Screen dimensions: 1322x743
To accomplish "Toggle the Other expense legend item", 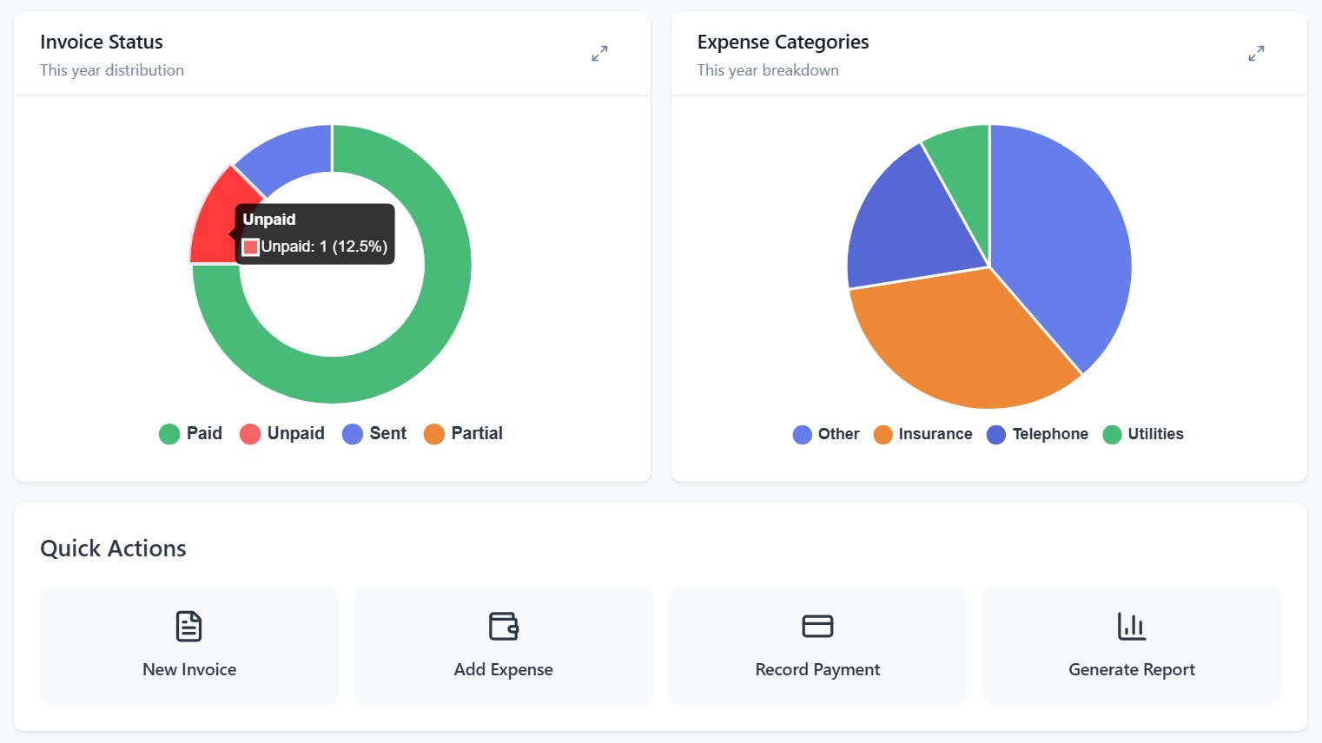I will coord(826,434).
